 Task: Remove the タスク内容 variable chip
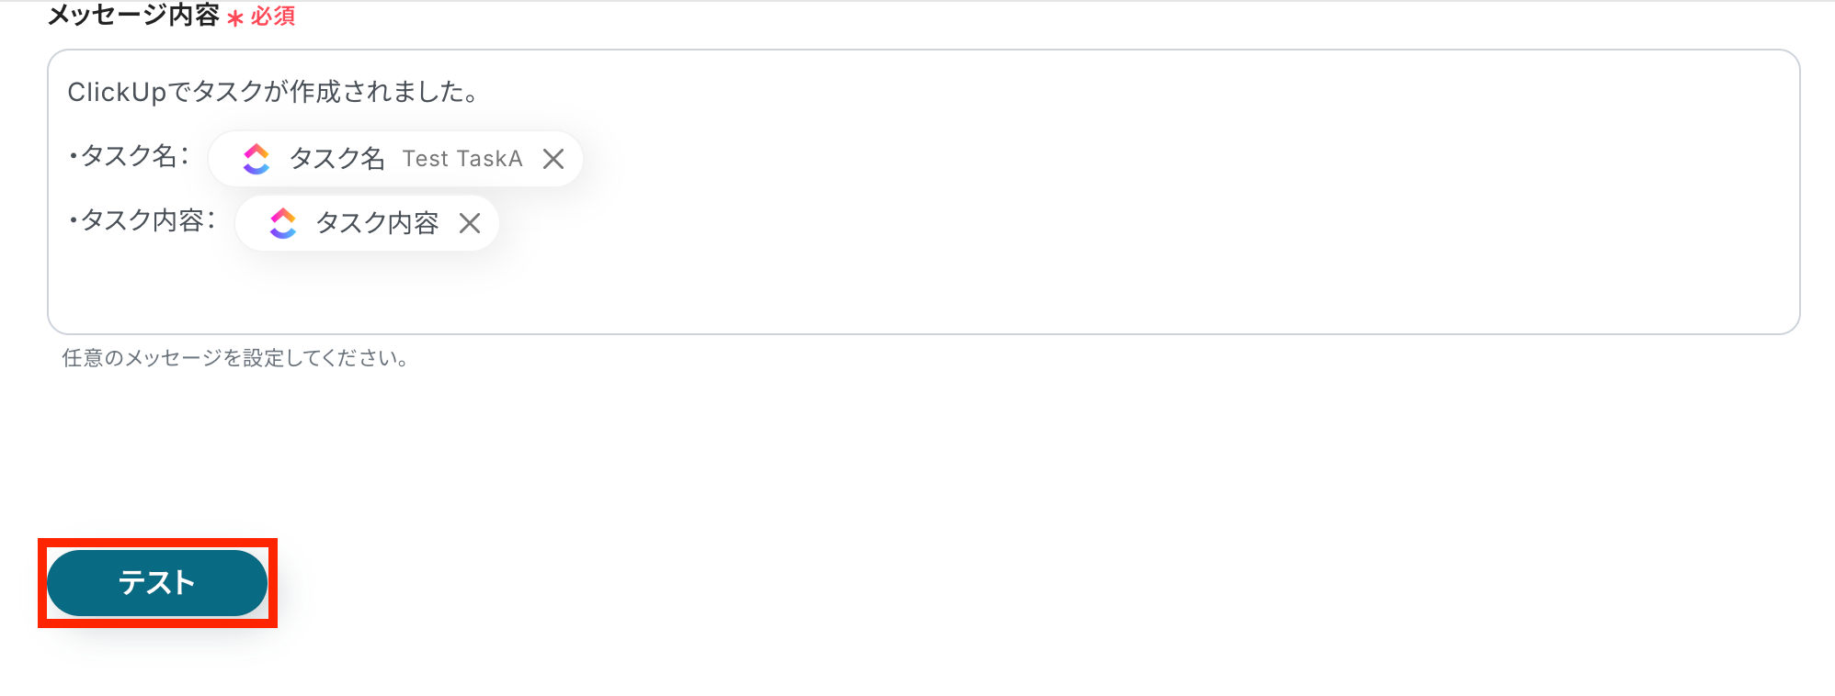(470, 223)
